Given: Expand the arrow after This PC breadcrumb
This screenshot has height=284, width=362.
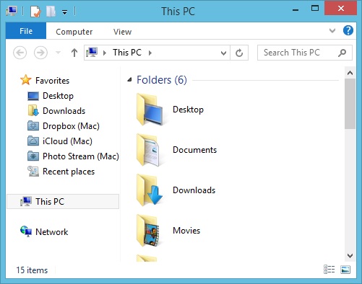Looking at the screenshot, I should point(150,53).
